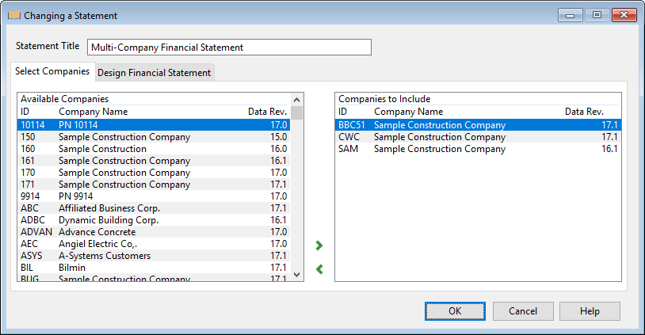Switch to Design Financial Statement tab

(x=154, y=73)
